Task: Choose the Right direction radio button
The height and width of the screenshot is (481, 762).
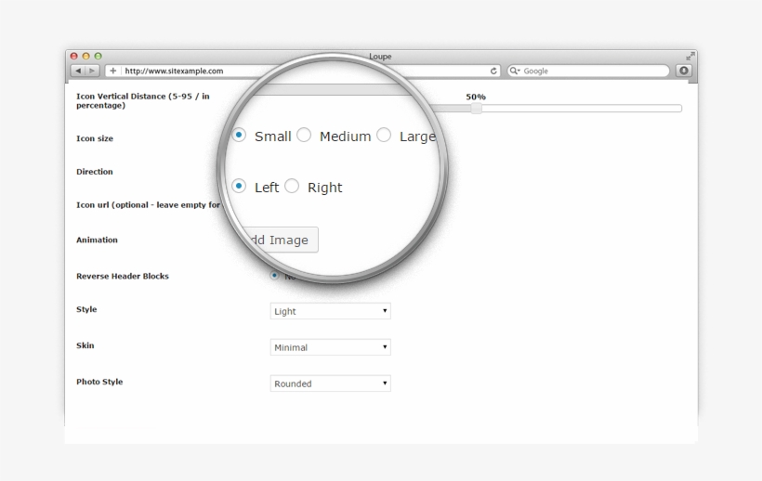Action: point(292,187)
